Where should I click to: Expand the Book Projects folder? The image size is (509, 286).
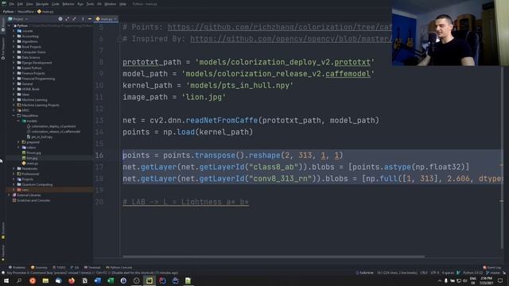(14, 47)
